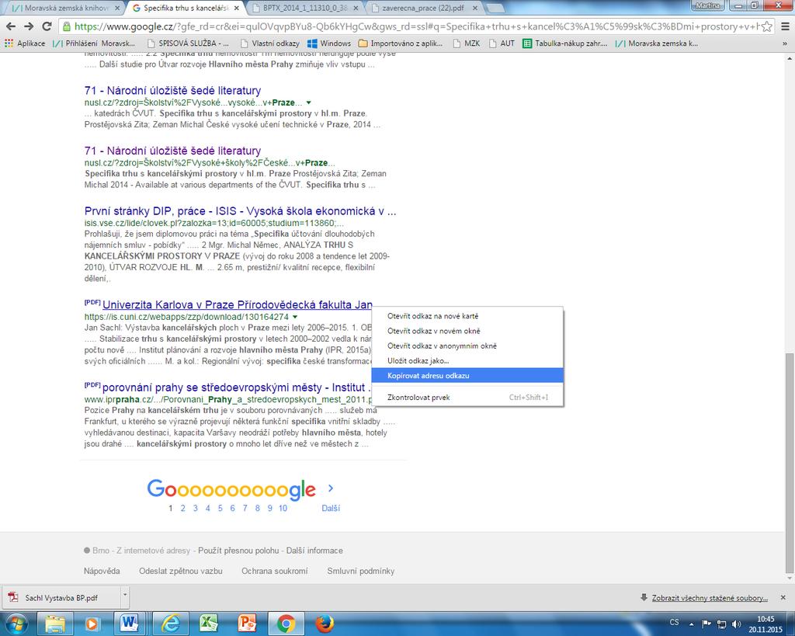This screenshot has height=636, width=795.
Task: Open PowerPoint from taskbar
Action: [x=246, y=624]
